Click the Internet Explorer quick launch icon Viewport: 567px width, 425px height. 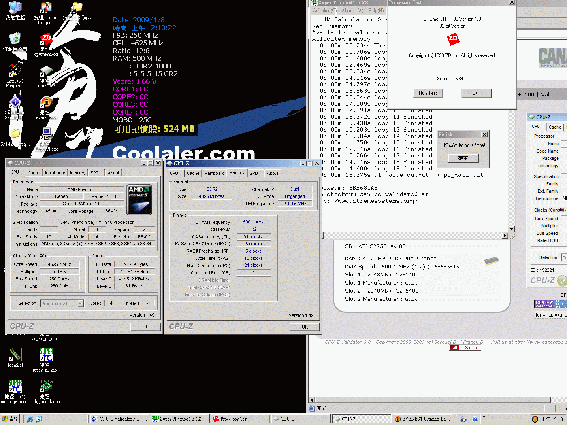[x=30, y=419]
